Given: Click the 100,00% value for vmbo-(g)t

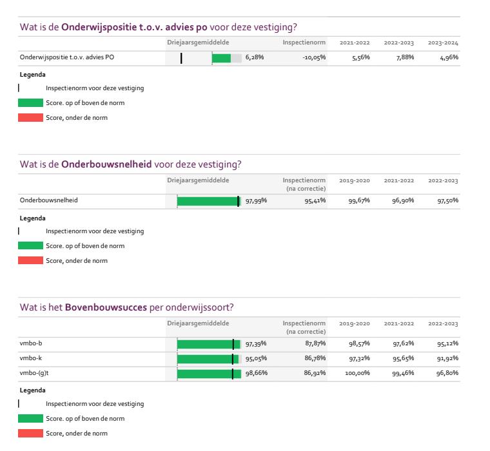Looking at the screenshot, I should pos(357,374).
